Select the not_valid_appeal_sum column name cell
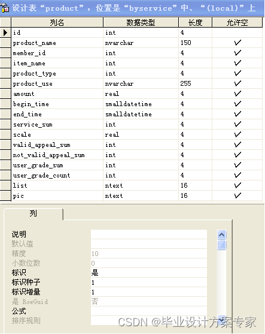This screenshot has height=334, width=265. coord(57,155)
